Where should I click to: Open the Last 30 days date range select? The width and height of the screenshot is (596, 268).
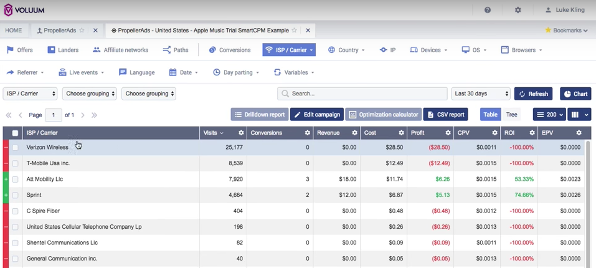coord(480,93)
